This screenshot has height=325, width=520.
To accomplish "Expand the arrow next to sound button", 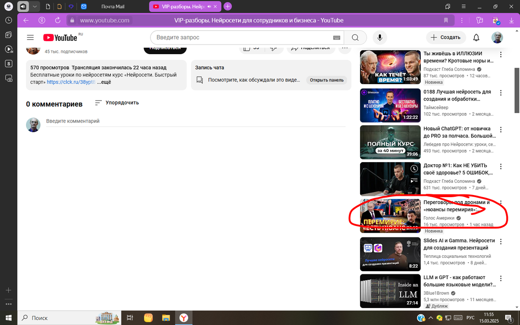I will [34, 6].
